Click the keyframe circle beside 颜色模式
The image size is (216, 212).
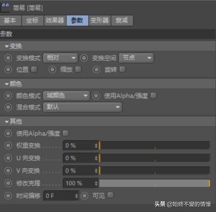(8, 96)
